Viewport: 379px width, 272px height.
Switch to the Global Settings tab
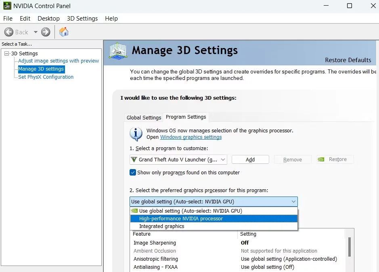(x=144, y=117)
